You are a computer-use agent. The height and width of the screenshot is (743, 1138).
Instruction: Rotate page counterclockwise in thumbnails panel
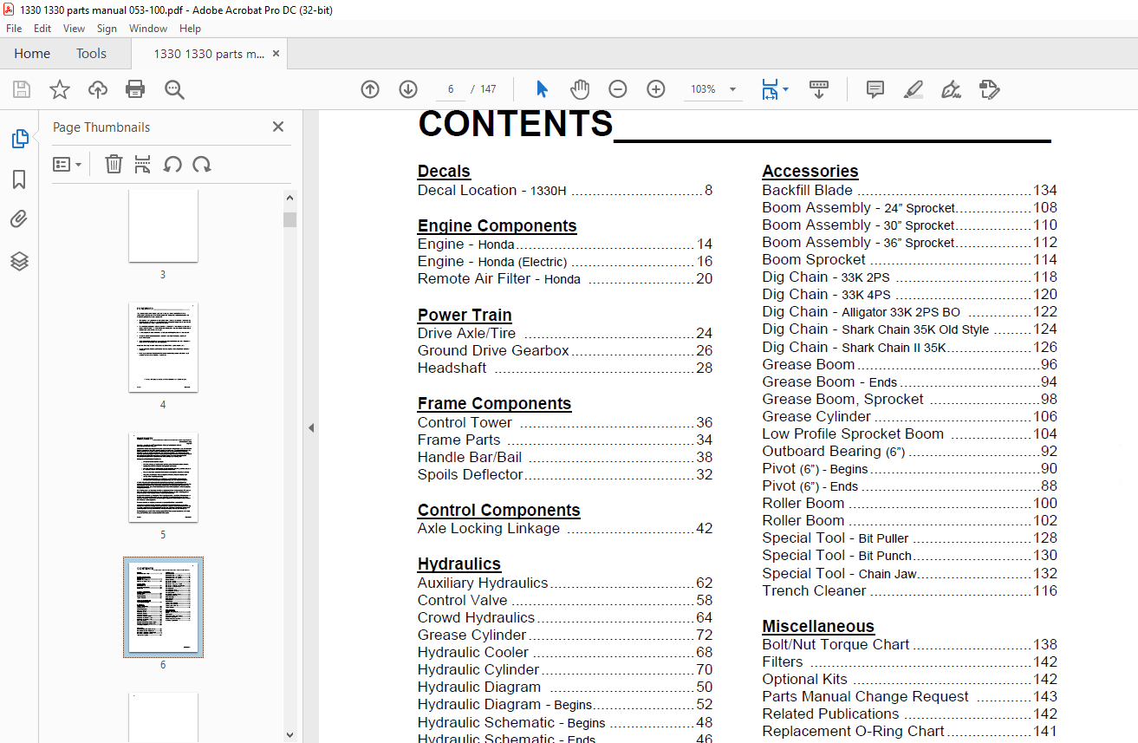click(x=172, y=164)
